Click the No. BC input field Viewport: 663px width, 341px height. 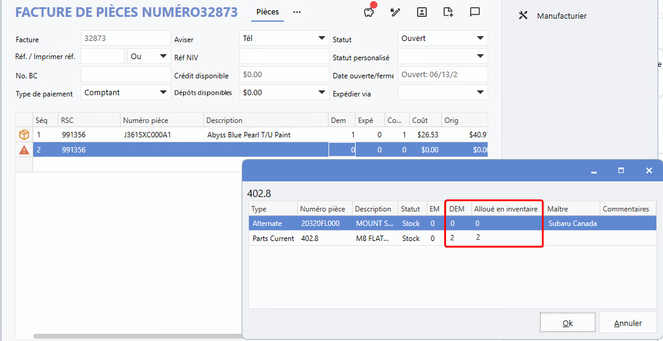(x=125, y=75)
